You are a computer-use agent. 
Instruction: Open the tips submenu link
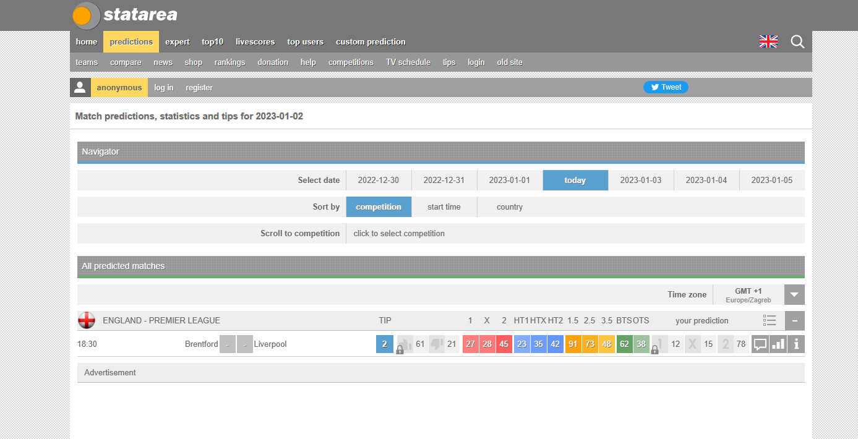[449, 62]
